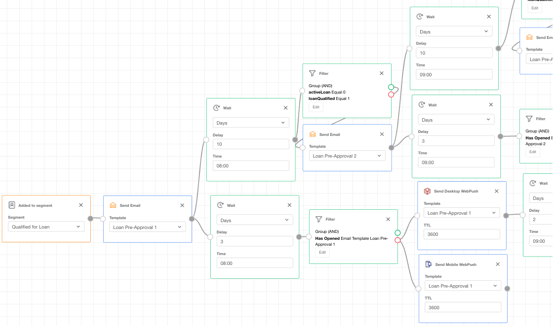
Task: Open Template dropdown in Send Mobile WebPush
Action: tap(463, 286)
